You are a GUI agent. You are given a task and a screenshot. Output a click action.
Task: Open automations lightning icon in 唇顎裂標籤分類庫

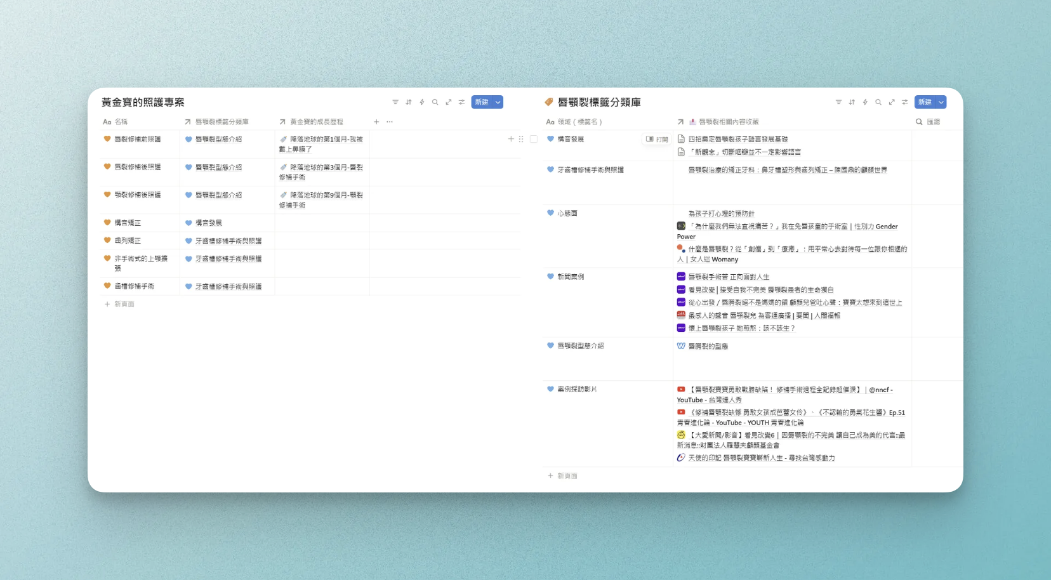point(865,102)
